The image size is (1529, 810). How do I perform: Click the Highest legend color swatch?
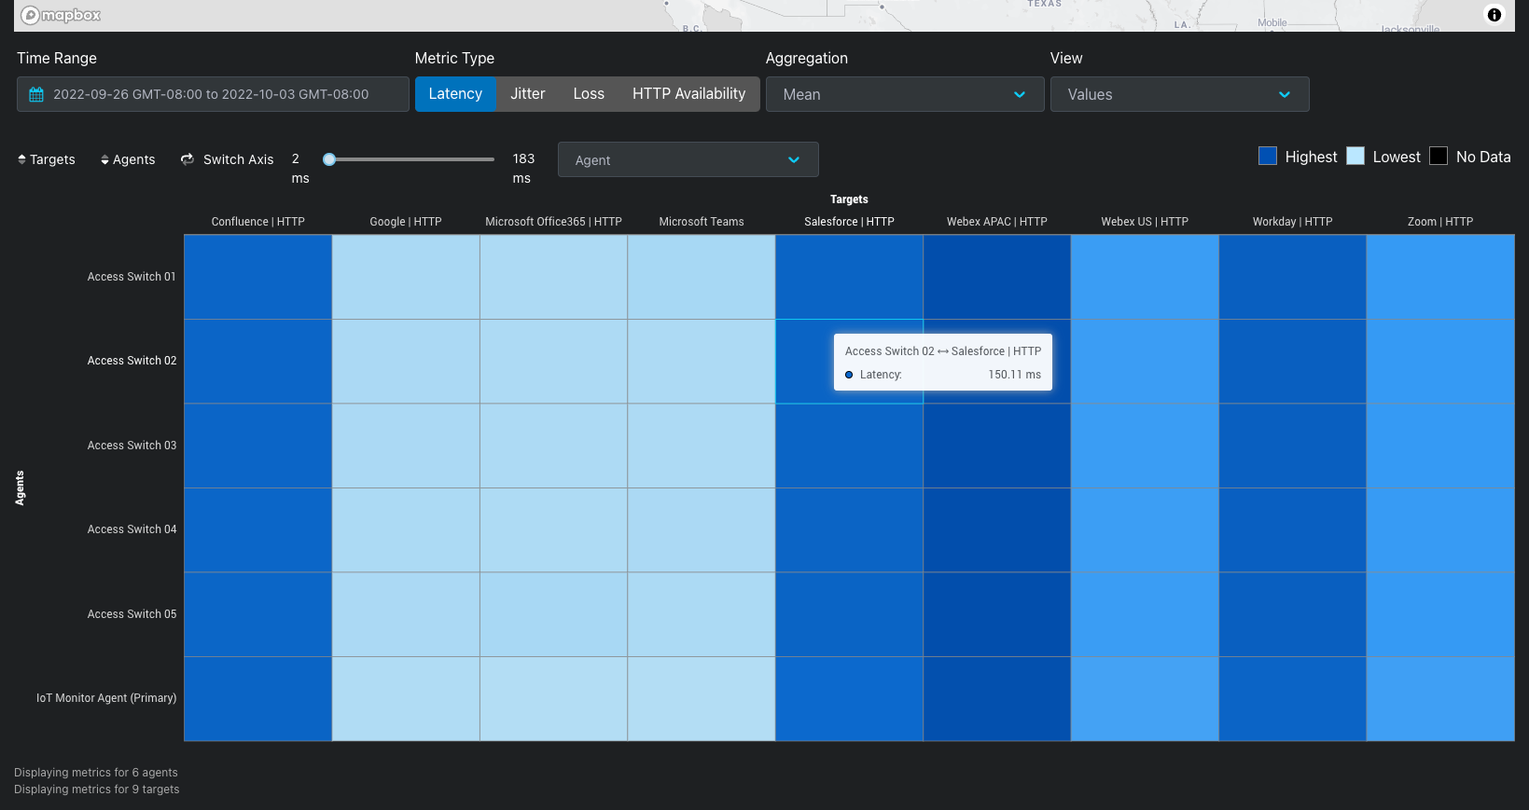coord(1268,156)
